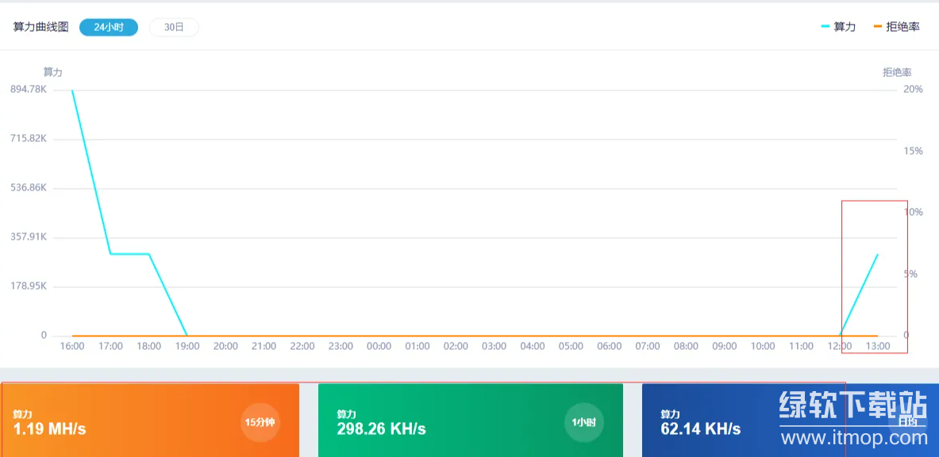Click the 1小时 circular badge
This screenshot has height=457, width=939.
583,422
